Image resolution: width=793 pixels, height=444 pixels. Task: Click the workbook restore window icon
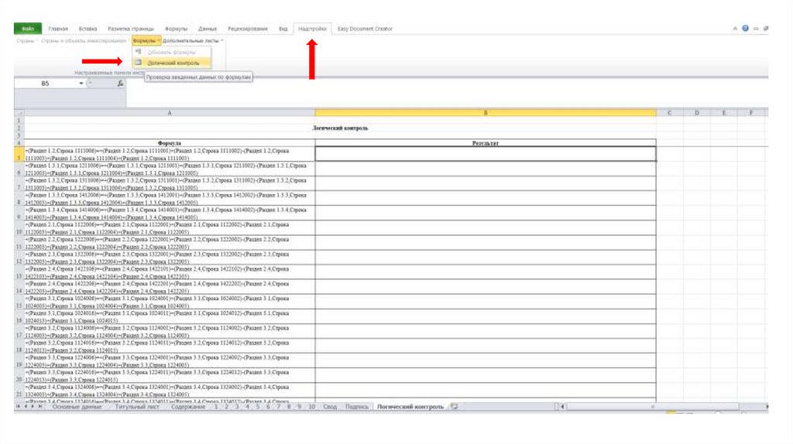coord(766,29)
